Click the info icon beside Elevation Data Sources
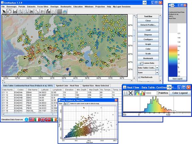Viewport: 192px width, 144px height. coord(26,120)
